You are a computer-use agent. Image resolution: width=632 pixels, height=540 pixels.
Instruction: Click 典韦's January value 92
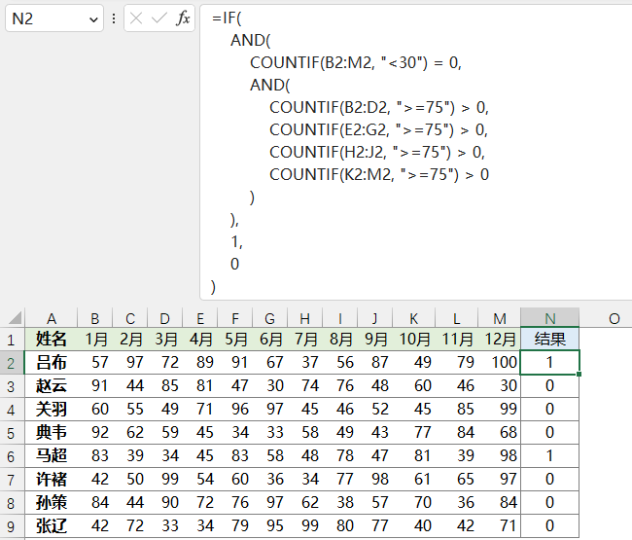[94, 433]
